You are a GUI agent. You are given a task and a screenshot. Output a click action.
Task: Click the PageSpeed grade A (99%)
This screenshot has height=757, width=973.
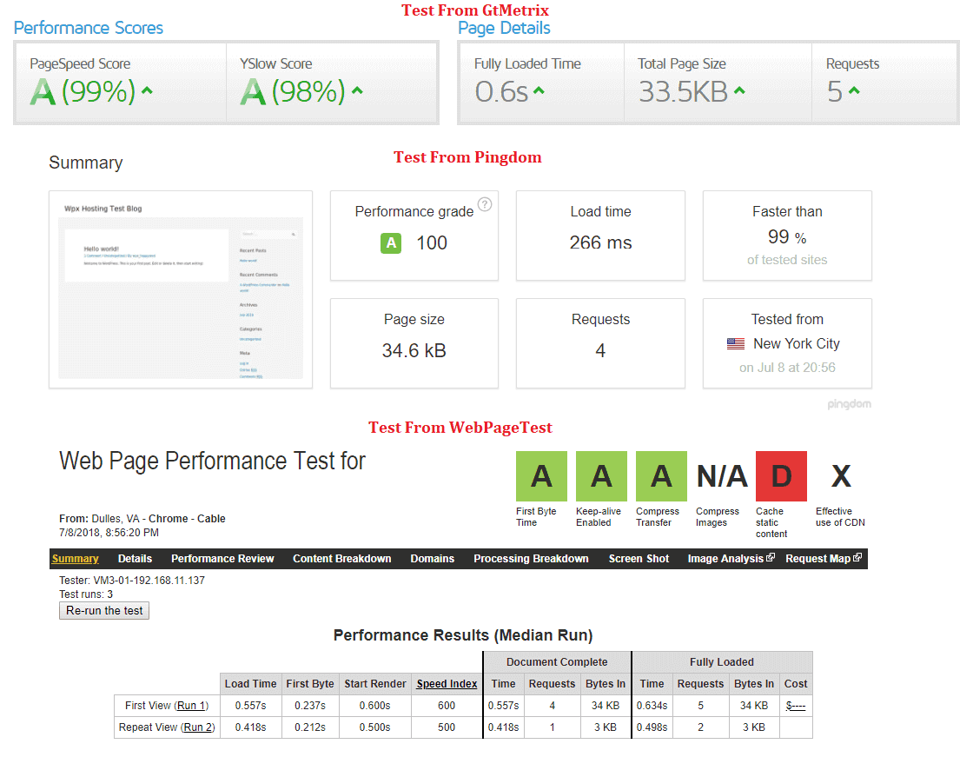click(83, 91)
